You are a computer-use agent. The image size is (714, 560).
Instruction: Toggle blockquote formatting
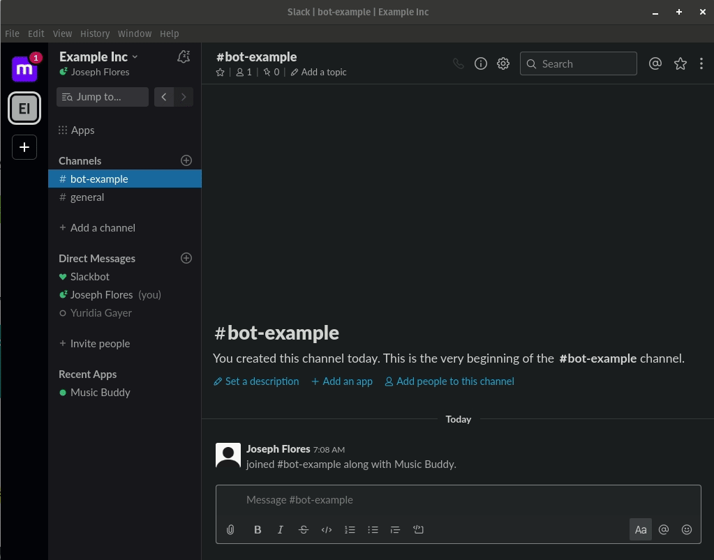tap(395, 529)
